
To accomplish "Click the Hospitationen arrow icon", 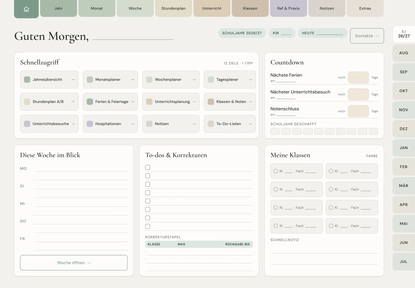I will [133, 124].
